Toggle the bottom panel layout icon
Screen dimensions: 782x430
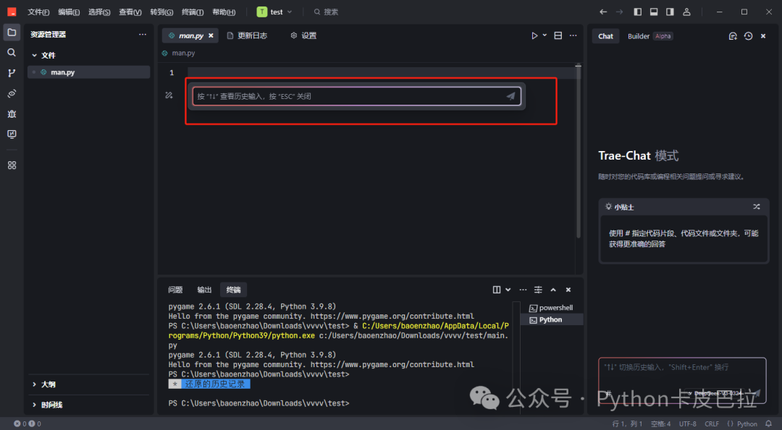(654, 12)
